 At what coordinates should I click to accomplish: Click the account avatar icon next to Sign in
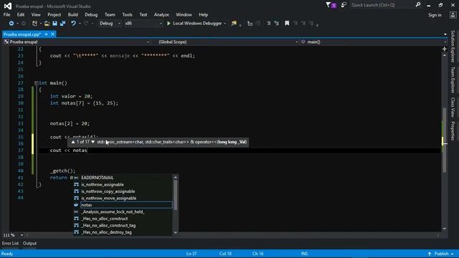tap(453, 15)
